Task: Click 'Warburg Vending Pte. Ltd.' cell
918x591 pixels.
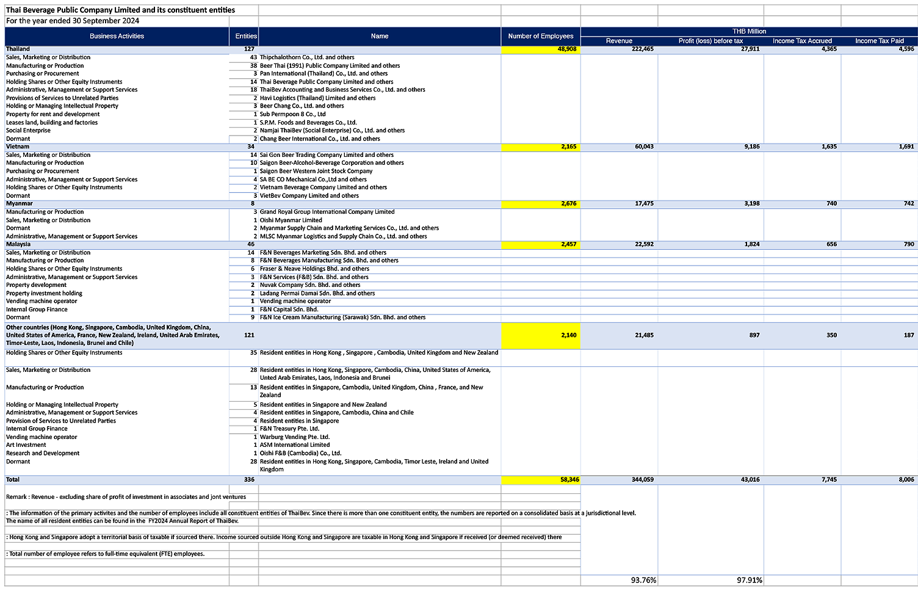Action: pos(295,437)
